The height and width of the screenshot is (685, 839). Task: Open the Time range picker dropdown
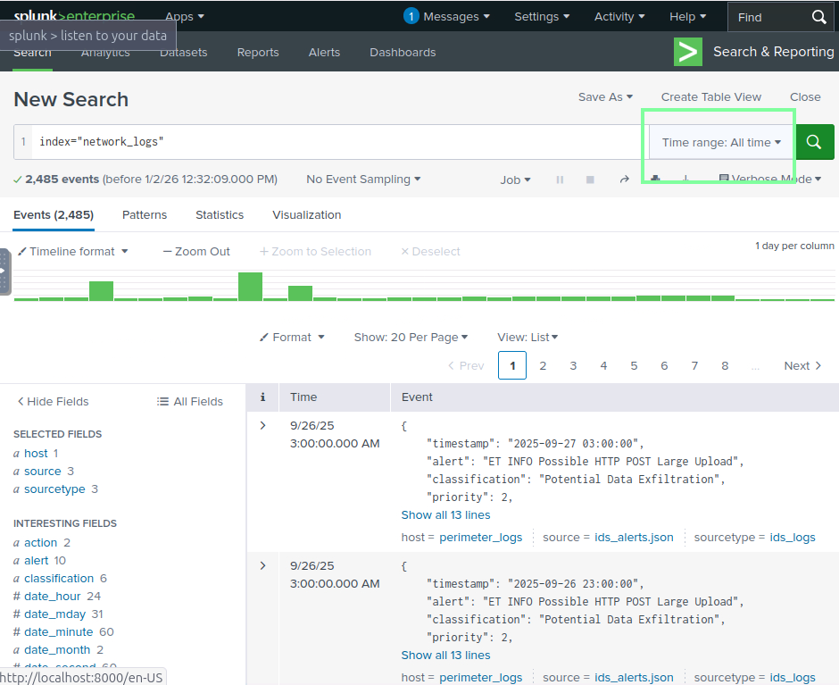coord(721,142)
